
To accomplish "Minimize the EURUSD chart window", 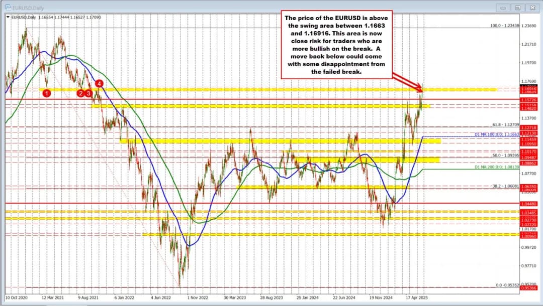I will pyautogui.click(x=502, y=7).
